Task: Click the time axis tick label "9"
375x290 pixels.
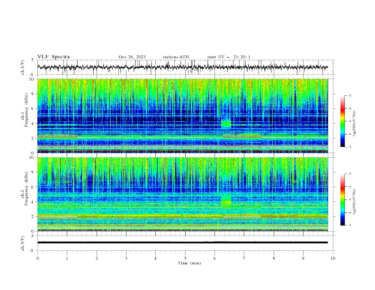Action: pyautogui.click(x=303, y=258)
